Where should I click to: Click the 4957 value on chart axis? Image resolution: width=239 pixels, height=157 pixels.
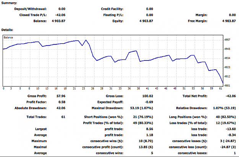point(227,40)
